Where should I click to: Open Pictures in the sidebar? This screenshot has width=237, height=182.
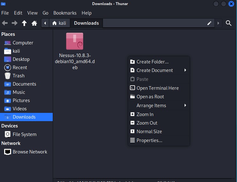coord(26,101)
